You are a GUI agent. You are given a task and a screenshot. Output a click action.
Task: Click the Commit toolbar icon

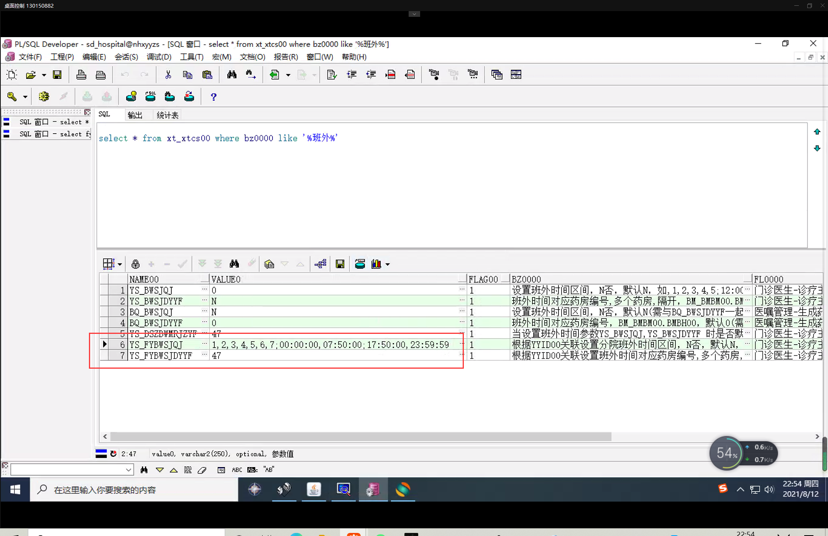(87, 96)
